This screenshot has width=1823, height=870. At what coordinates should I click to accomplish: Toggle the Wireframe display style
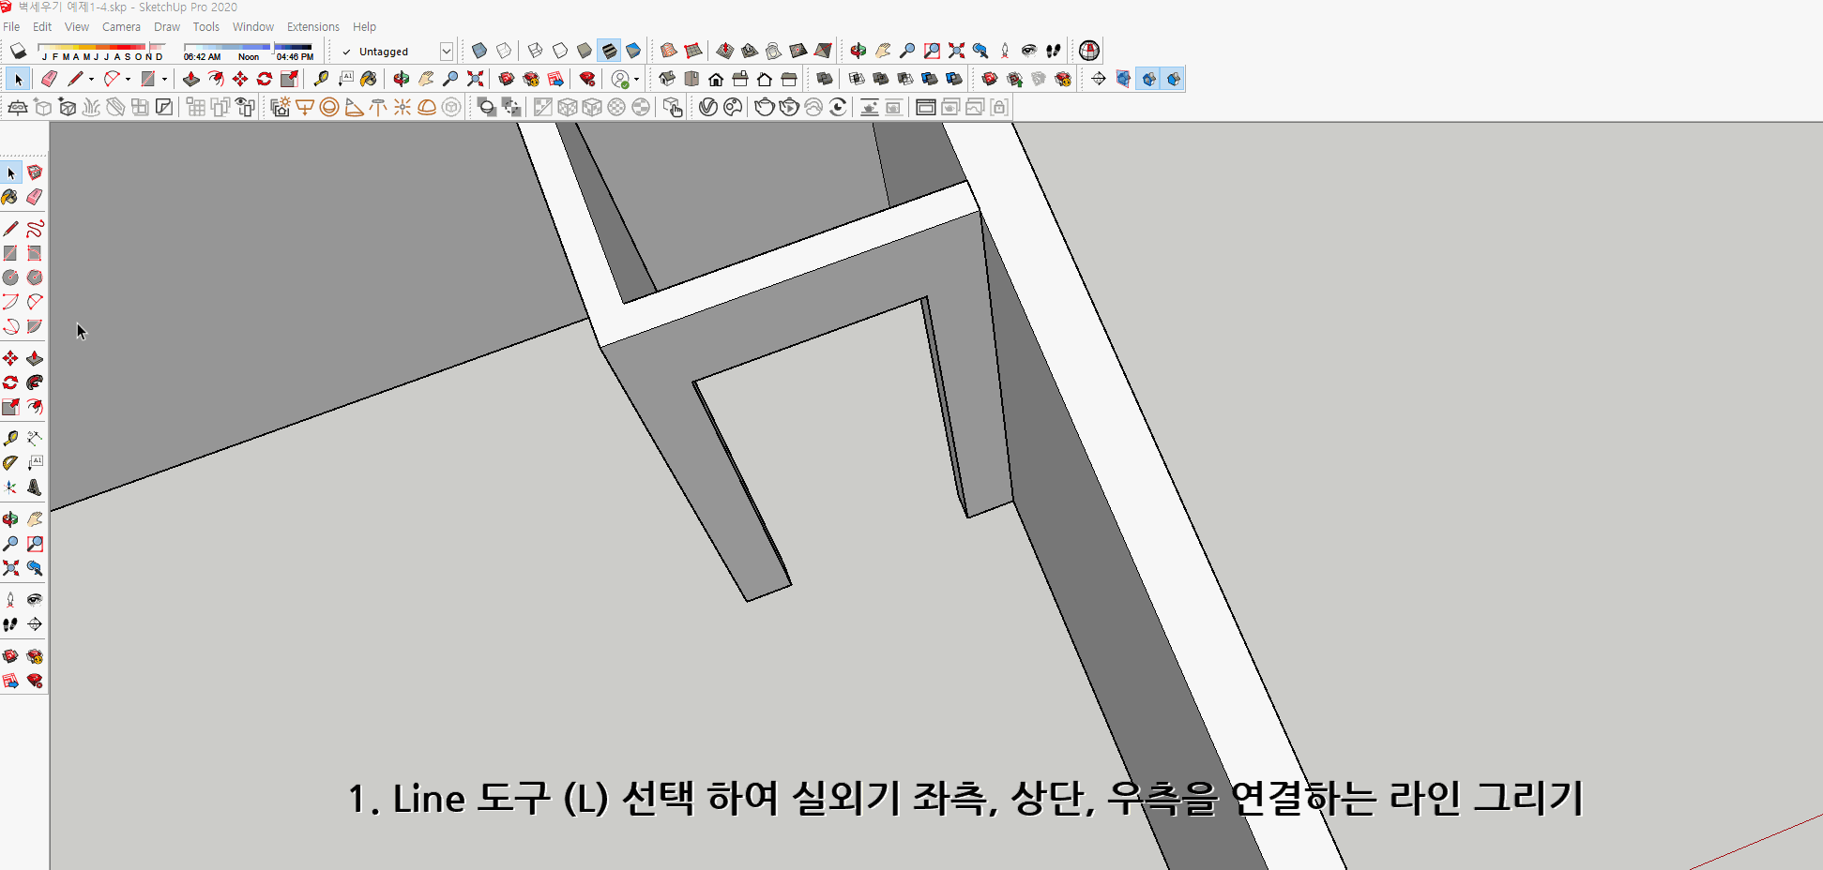[536, 51]
